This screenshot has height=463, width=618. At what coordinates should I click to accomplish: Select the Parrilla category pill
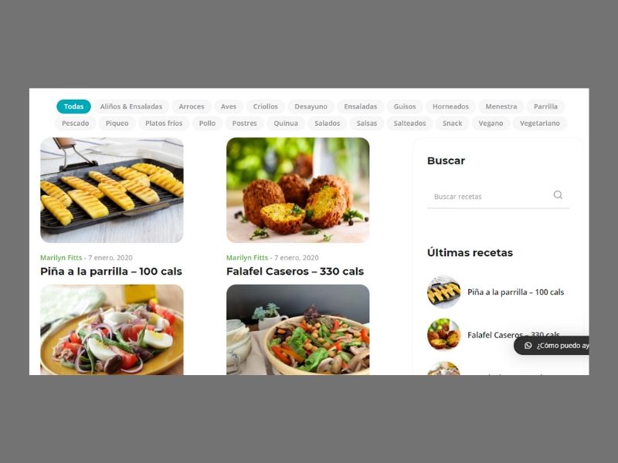pos(545,106)
